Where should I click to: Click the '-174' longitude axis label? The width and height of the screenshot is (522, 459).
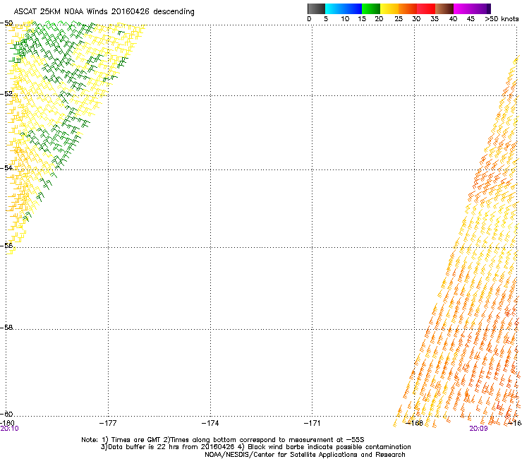coord(210,423)
